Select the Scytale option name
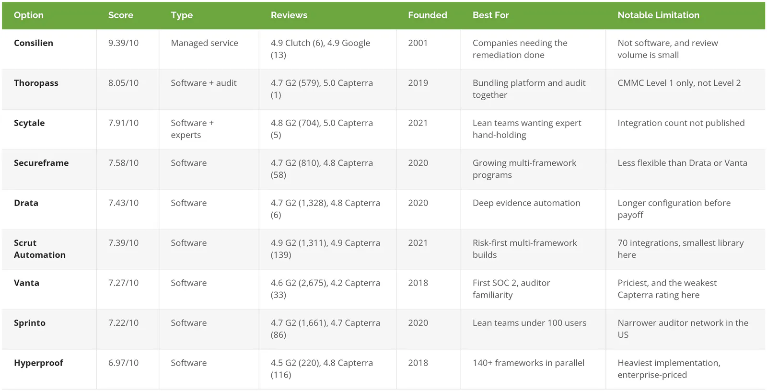 click(29, 123)
